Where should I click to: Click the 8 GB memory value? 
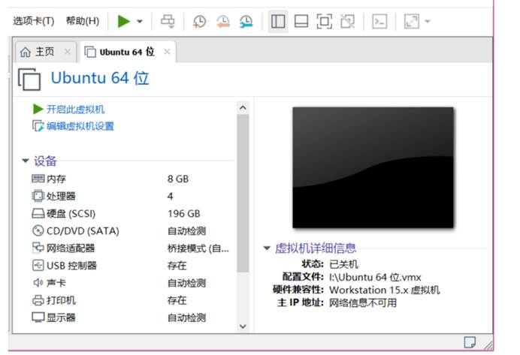(x=178, y=179)
